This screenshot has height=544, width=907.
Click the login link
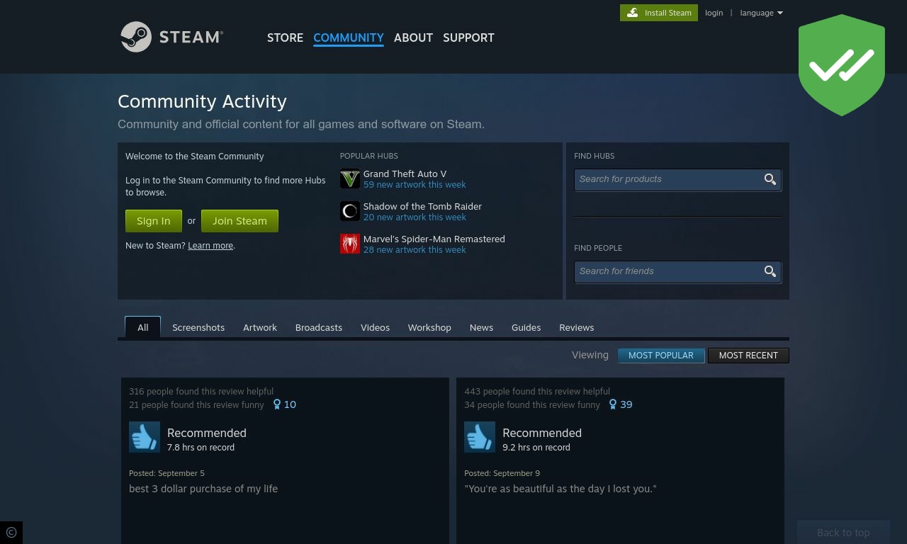pos(714,13)
